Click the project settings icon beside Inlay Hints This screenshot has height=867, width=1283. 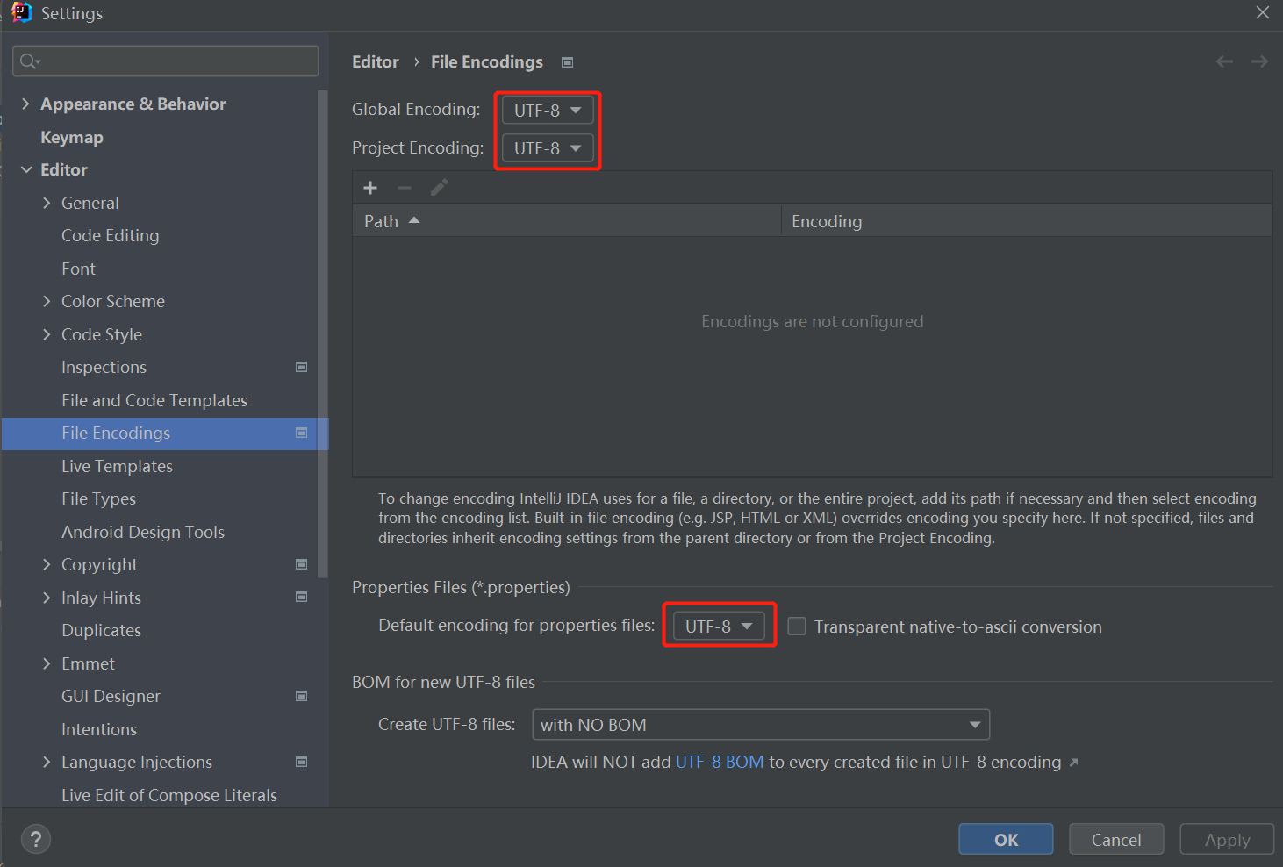click(x=301, y=597)
